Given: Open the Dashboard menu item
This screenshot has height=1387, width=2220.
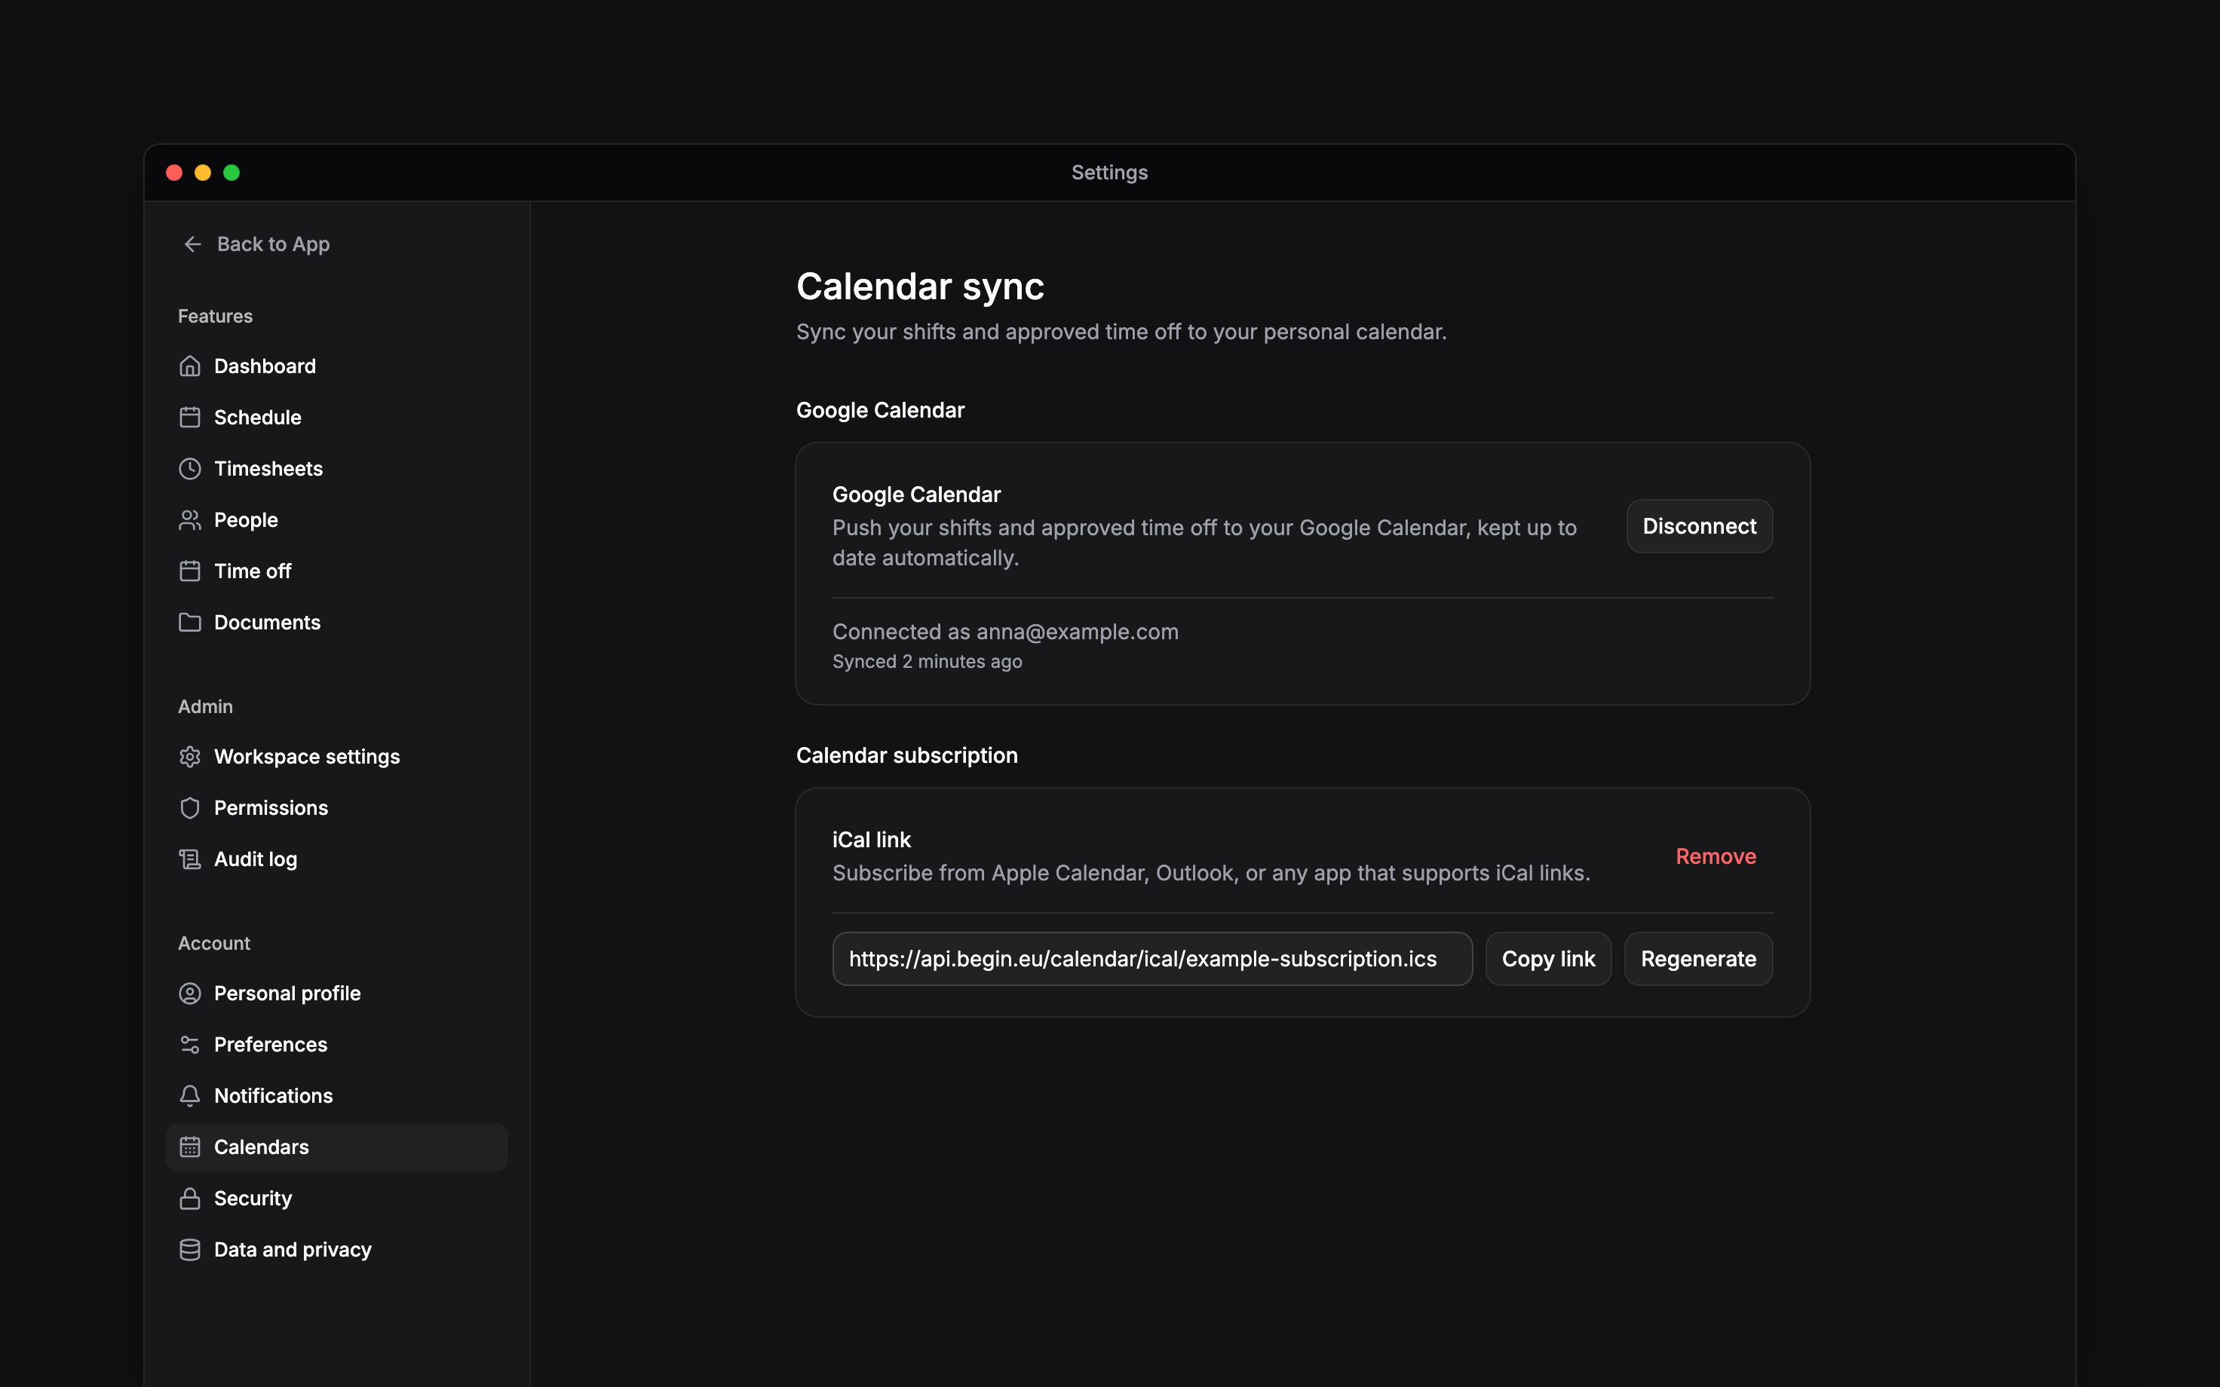Looking at the screenshot, I should click(336, 366).
